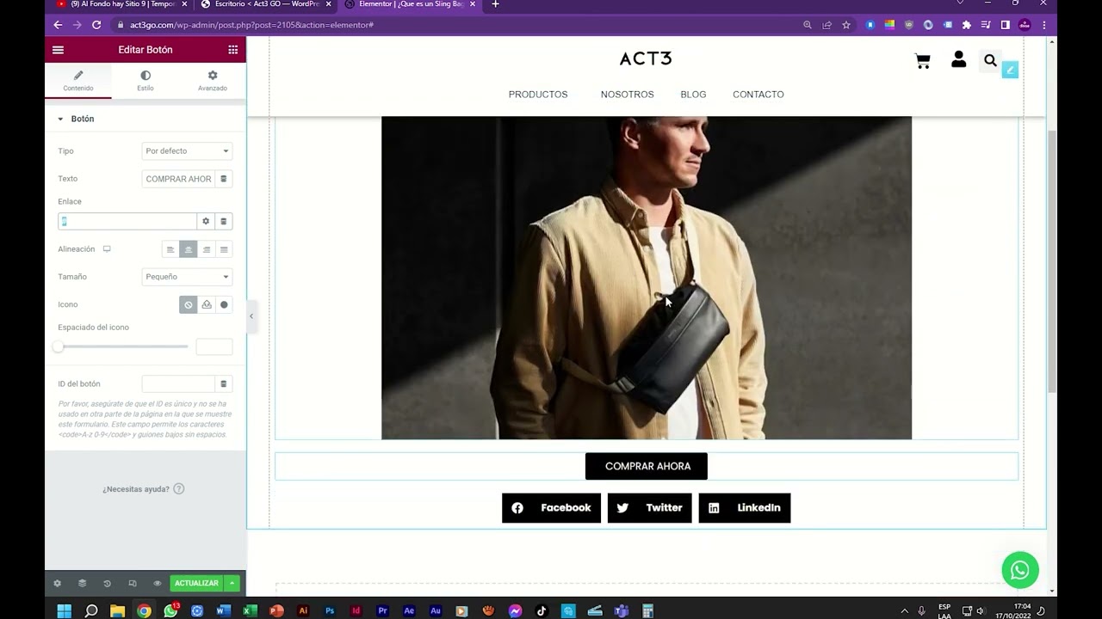The height and width of the screenshot is (619, 1102).
Task: Open the user account icon
Action: (958, 59)
